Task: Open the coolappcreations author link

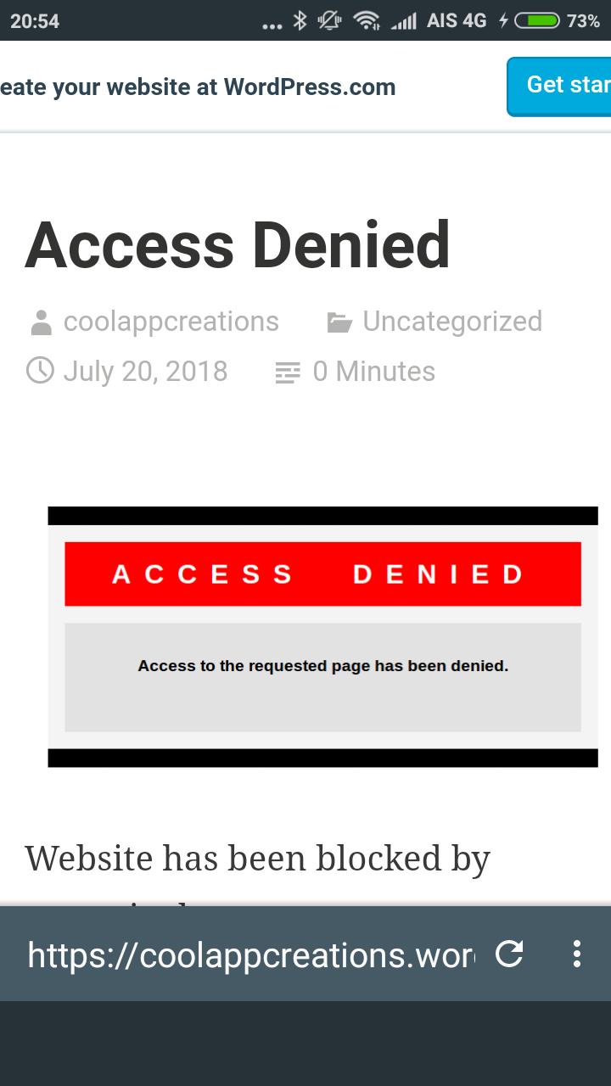Action: (x=171, y=322)
